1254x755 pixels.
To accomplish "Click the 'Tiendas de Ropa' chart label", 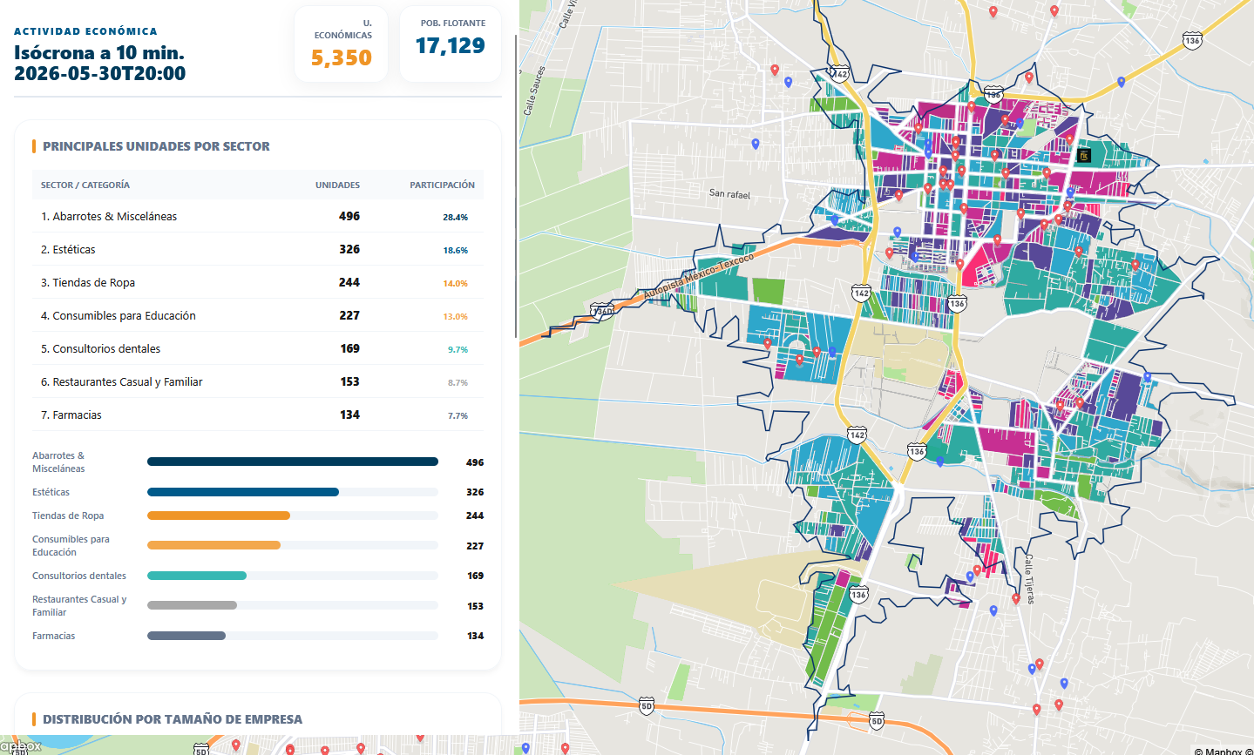I will click(68, 516).
